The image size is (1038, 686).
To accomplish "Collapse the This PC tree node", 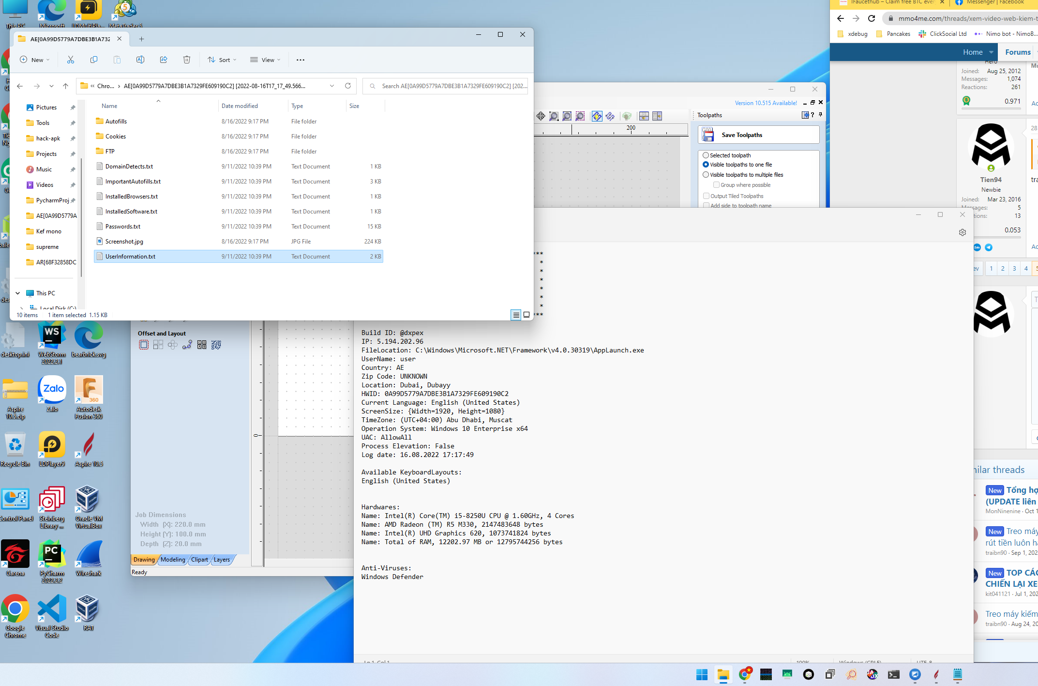I will click(x=18, y=293).
